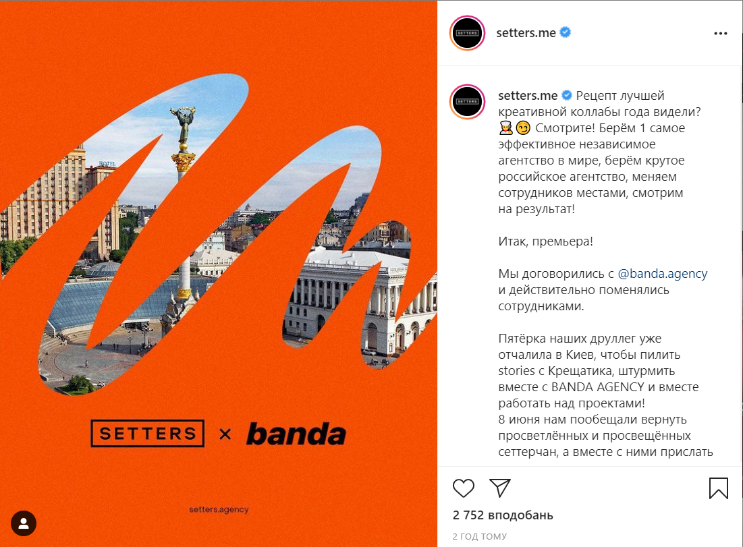Click verified badge in post header
743x547 pixels.
(x=565, y=32)
